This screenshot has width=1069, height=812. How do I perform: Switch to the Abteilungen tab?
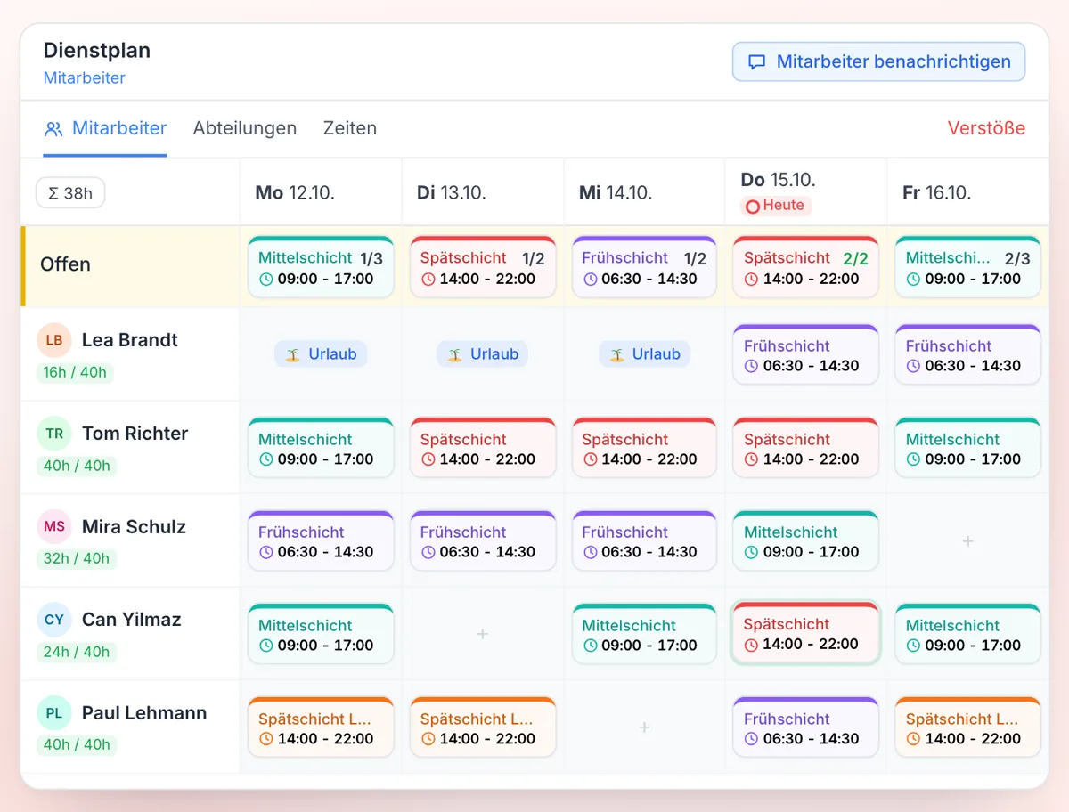245,128
